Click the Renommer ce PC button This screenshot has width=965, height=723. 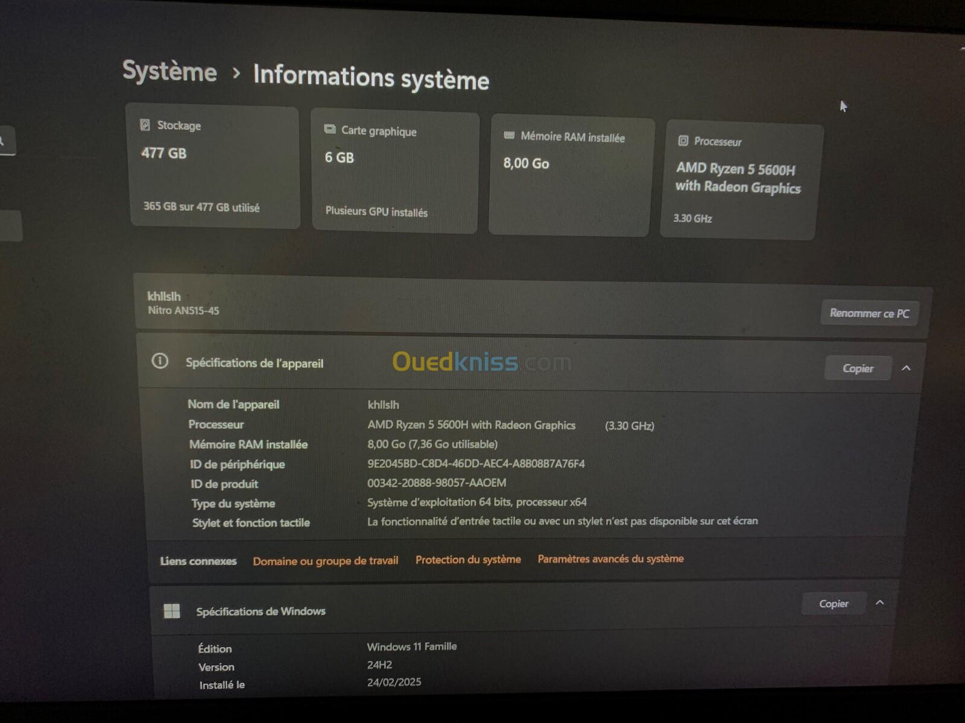pos(869,313)
